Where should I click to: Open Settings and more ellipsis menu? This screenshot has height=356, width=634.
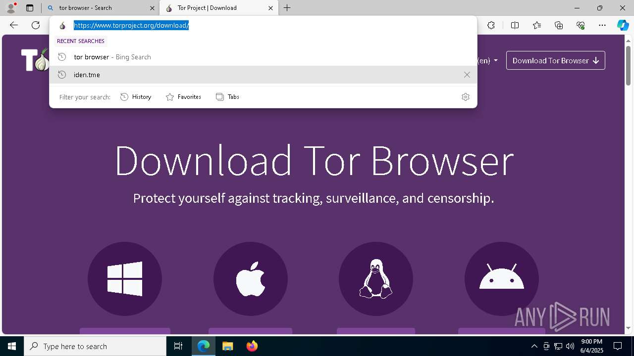pos(602,25)
